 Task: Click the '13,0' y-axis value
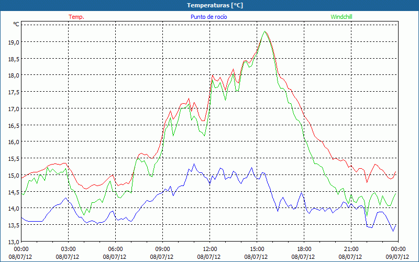14,242
